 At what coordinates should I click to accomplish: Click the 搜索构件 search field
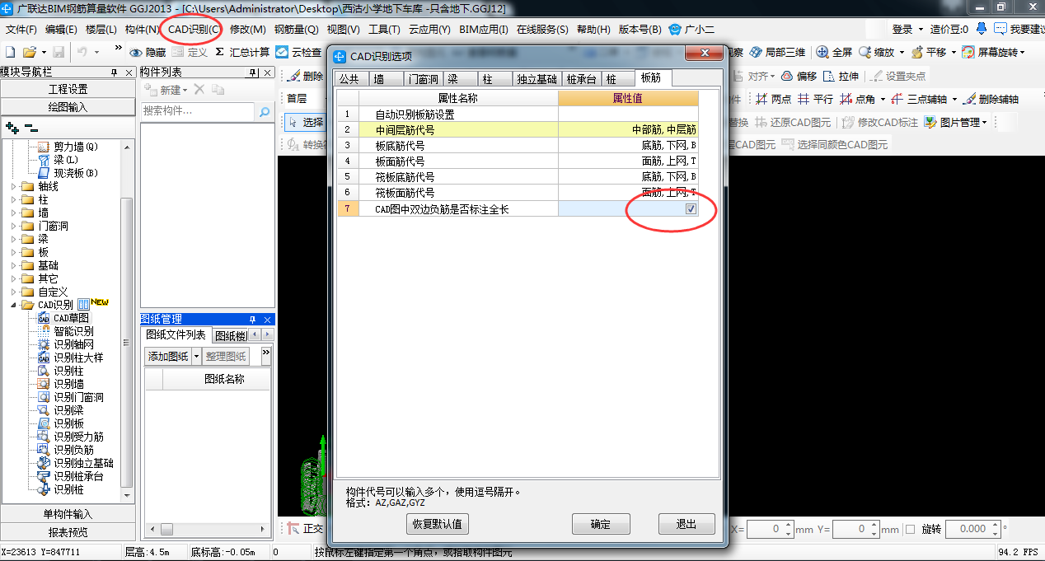pyautogui.click(x=198, y=111)
